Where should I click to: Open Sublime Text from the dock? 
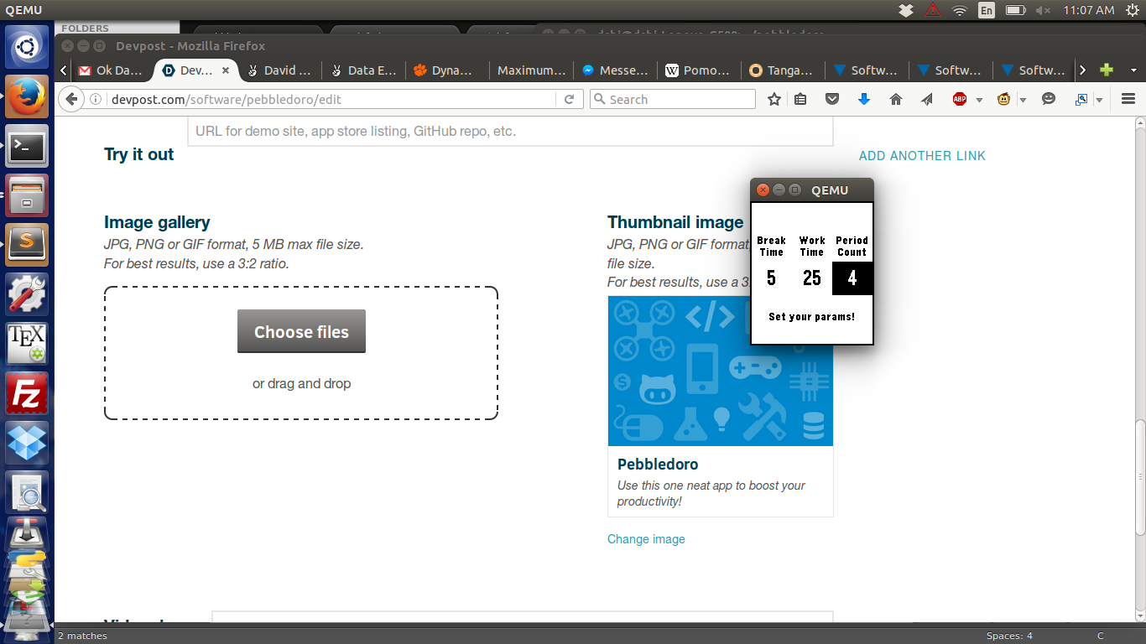click(28, 245)
